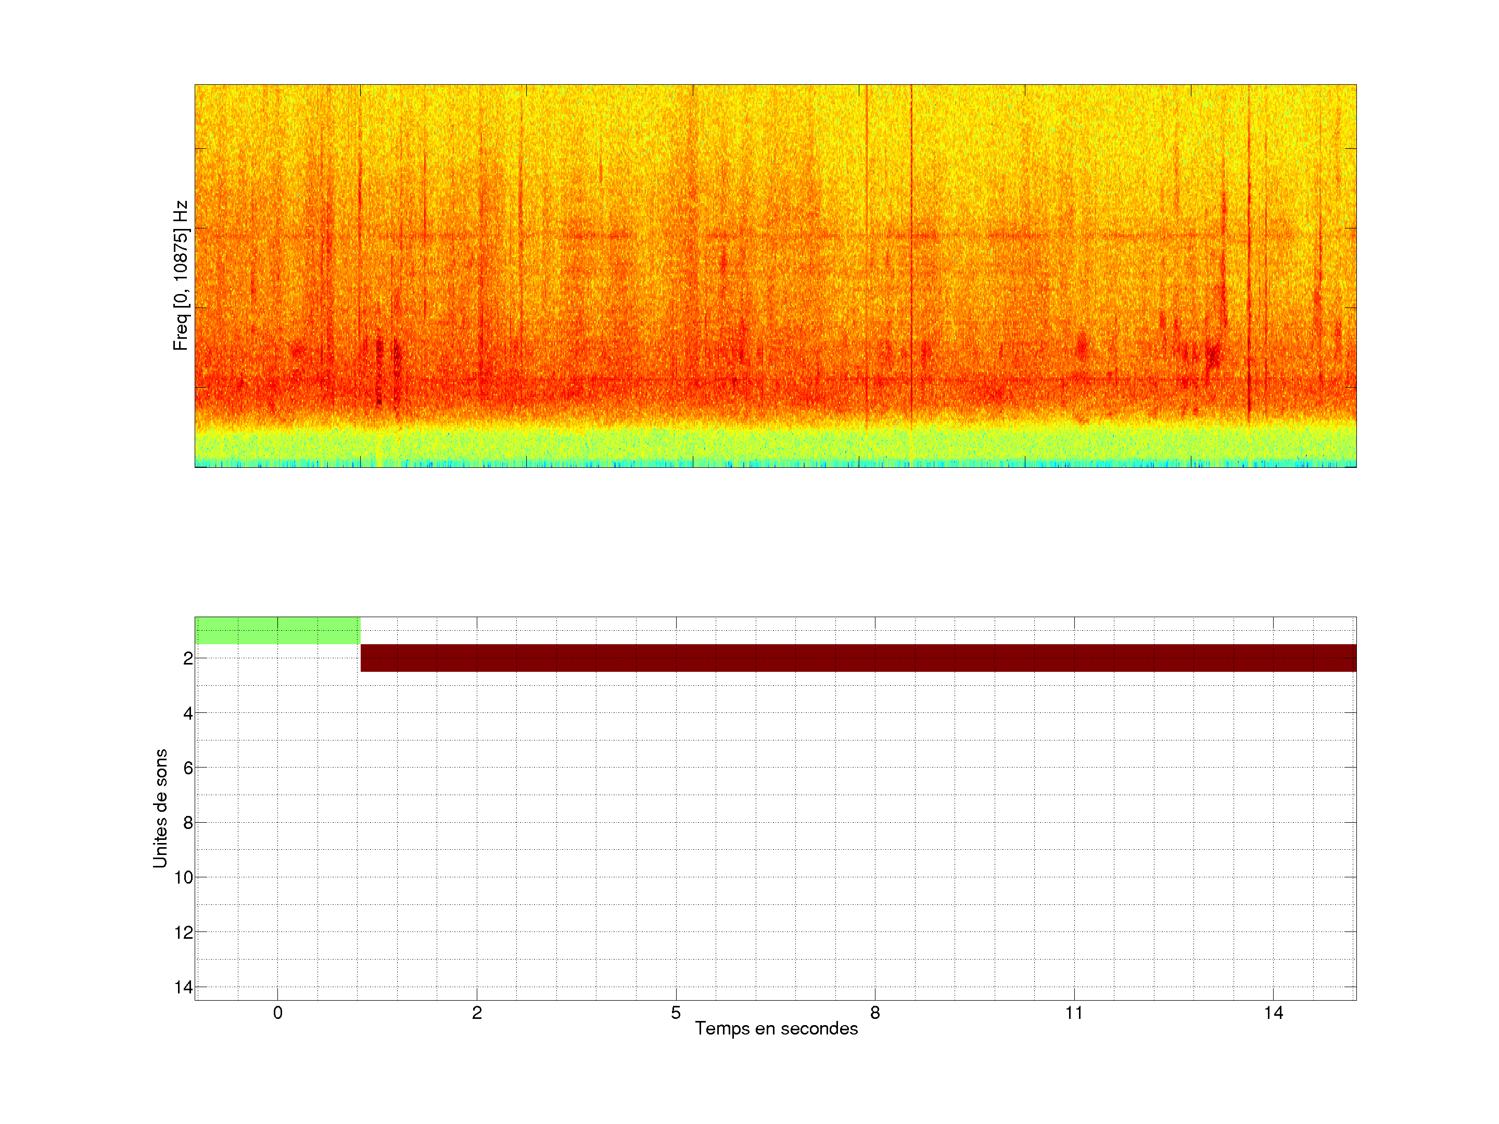Click the time axis tick label 2
This screenshot has height=1124, width=1499.
tap(477, 1013)
